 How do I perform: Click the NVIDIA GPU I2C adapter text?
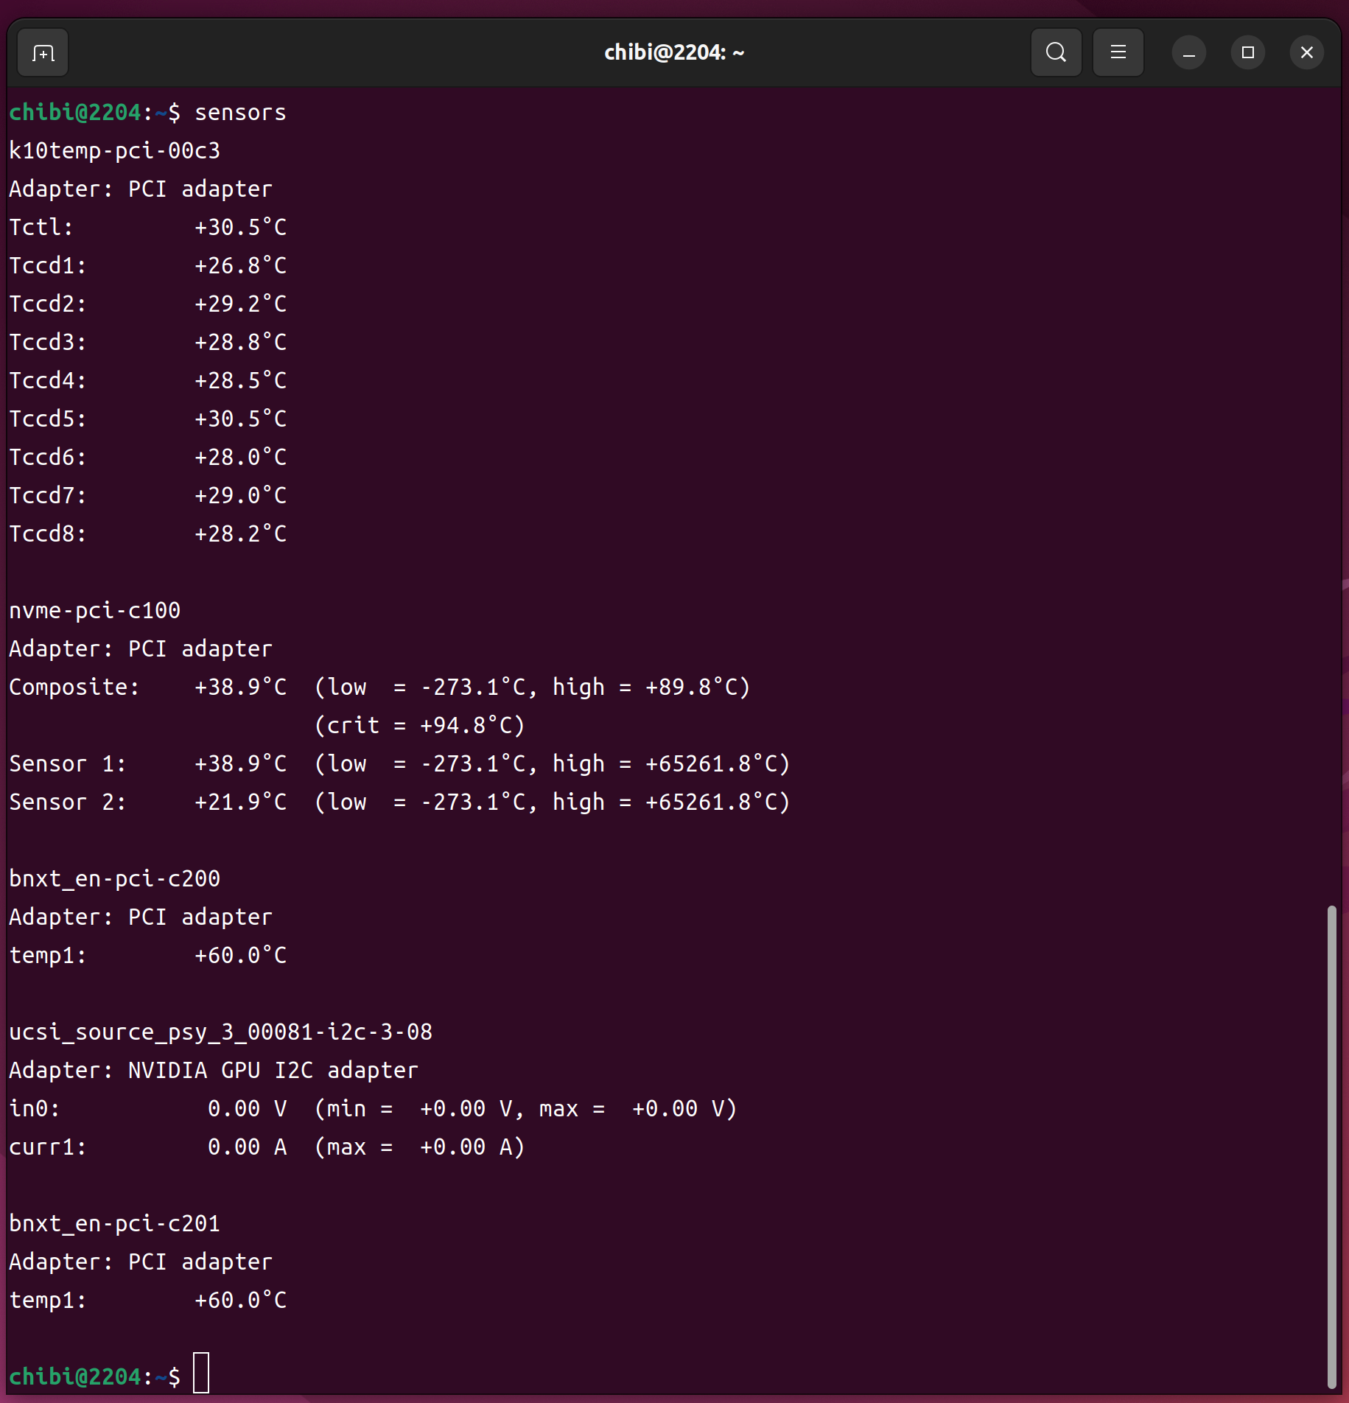(273, 1071)
